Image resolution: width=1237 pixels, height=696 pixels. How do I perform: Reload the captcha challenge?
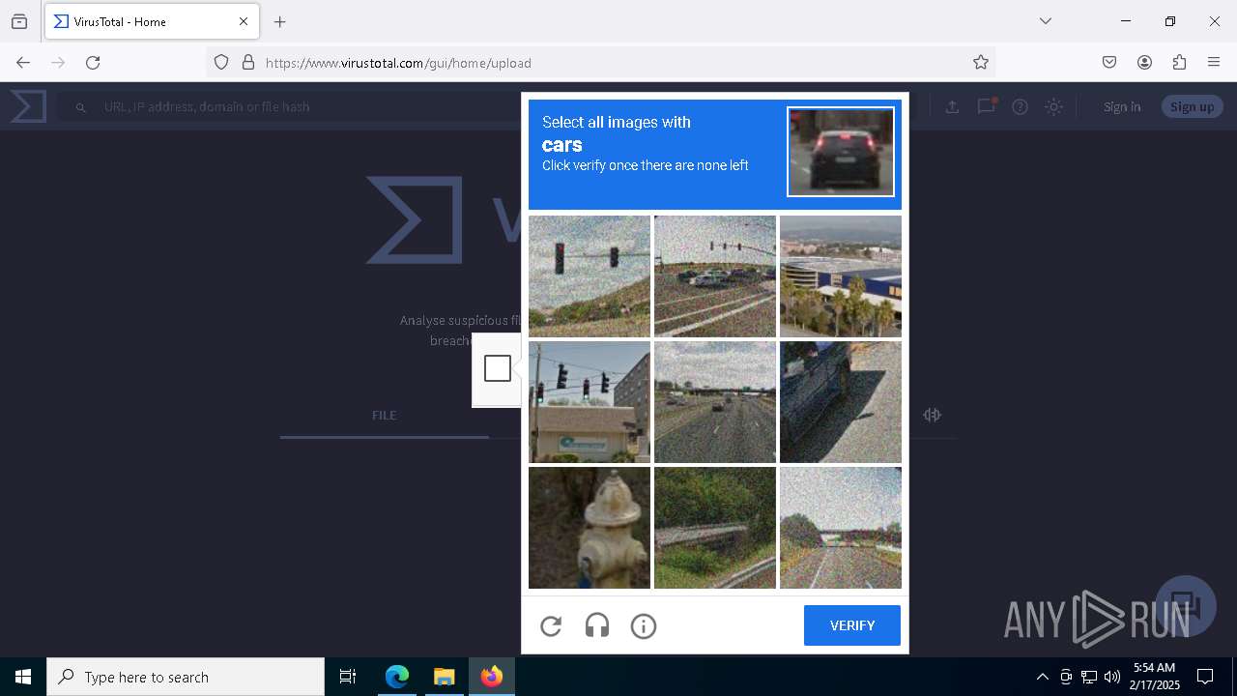click(551, 626)
